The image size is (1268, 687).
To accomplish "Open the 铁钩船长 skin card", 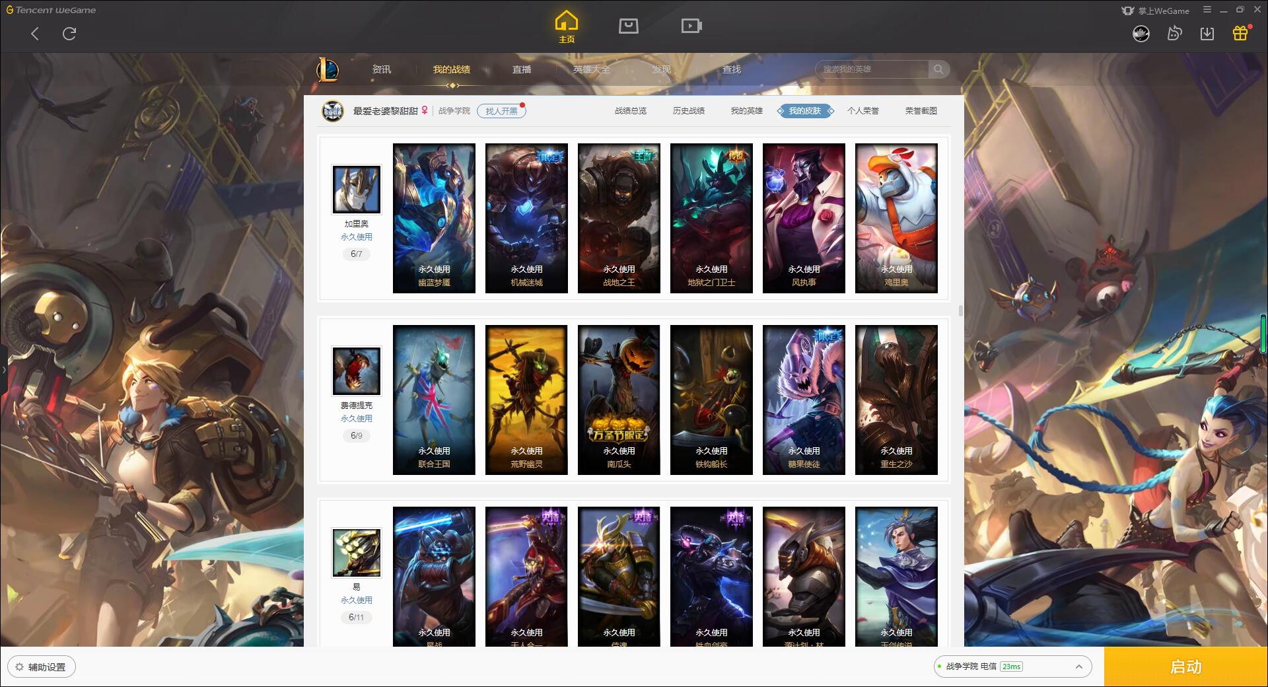I will 711,400.
